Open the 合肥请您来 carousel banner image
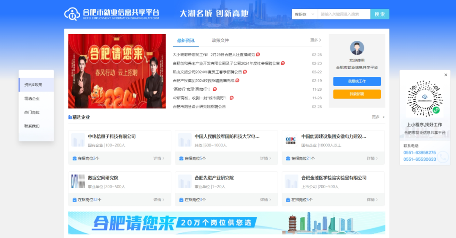The height and width of the screenshot is (238, 456). 117,71
